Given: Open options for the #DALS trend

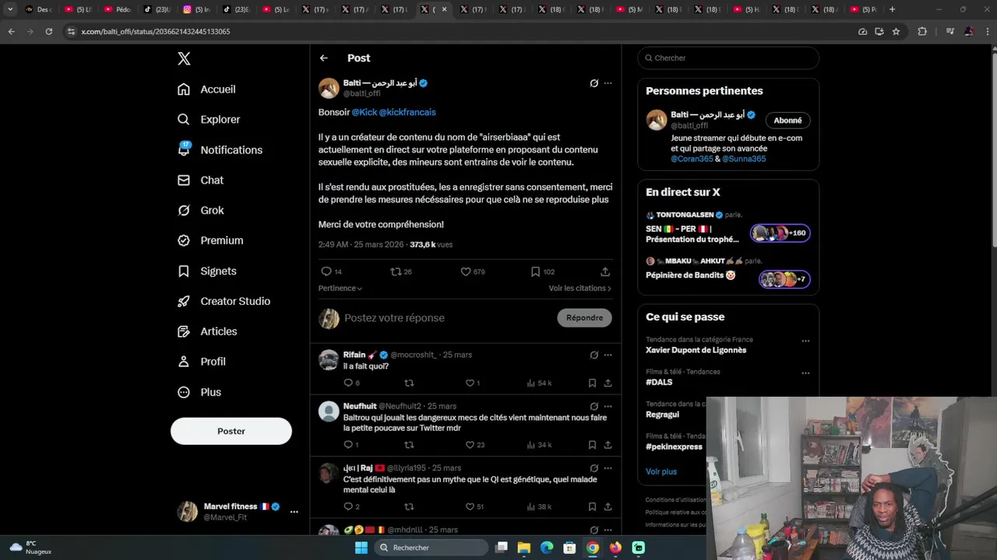Looking at the screenshot, I should point(805,373).
